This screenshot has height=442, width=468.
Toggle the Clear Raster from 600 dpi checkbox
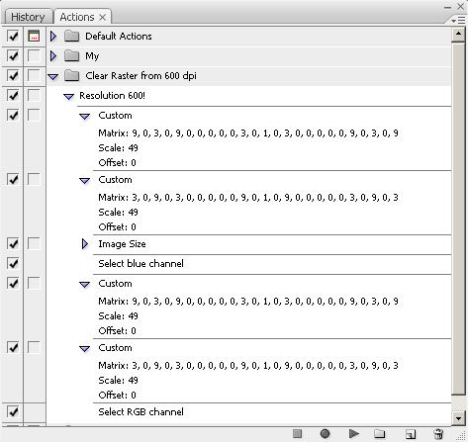[13, 75]
